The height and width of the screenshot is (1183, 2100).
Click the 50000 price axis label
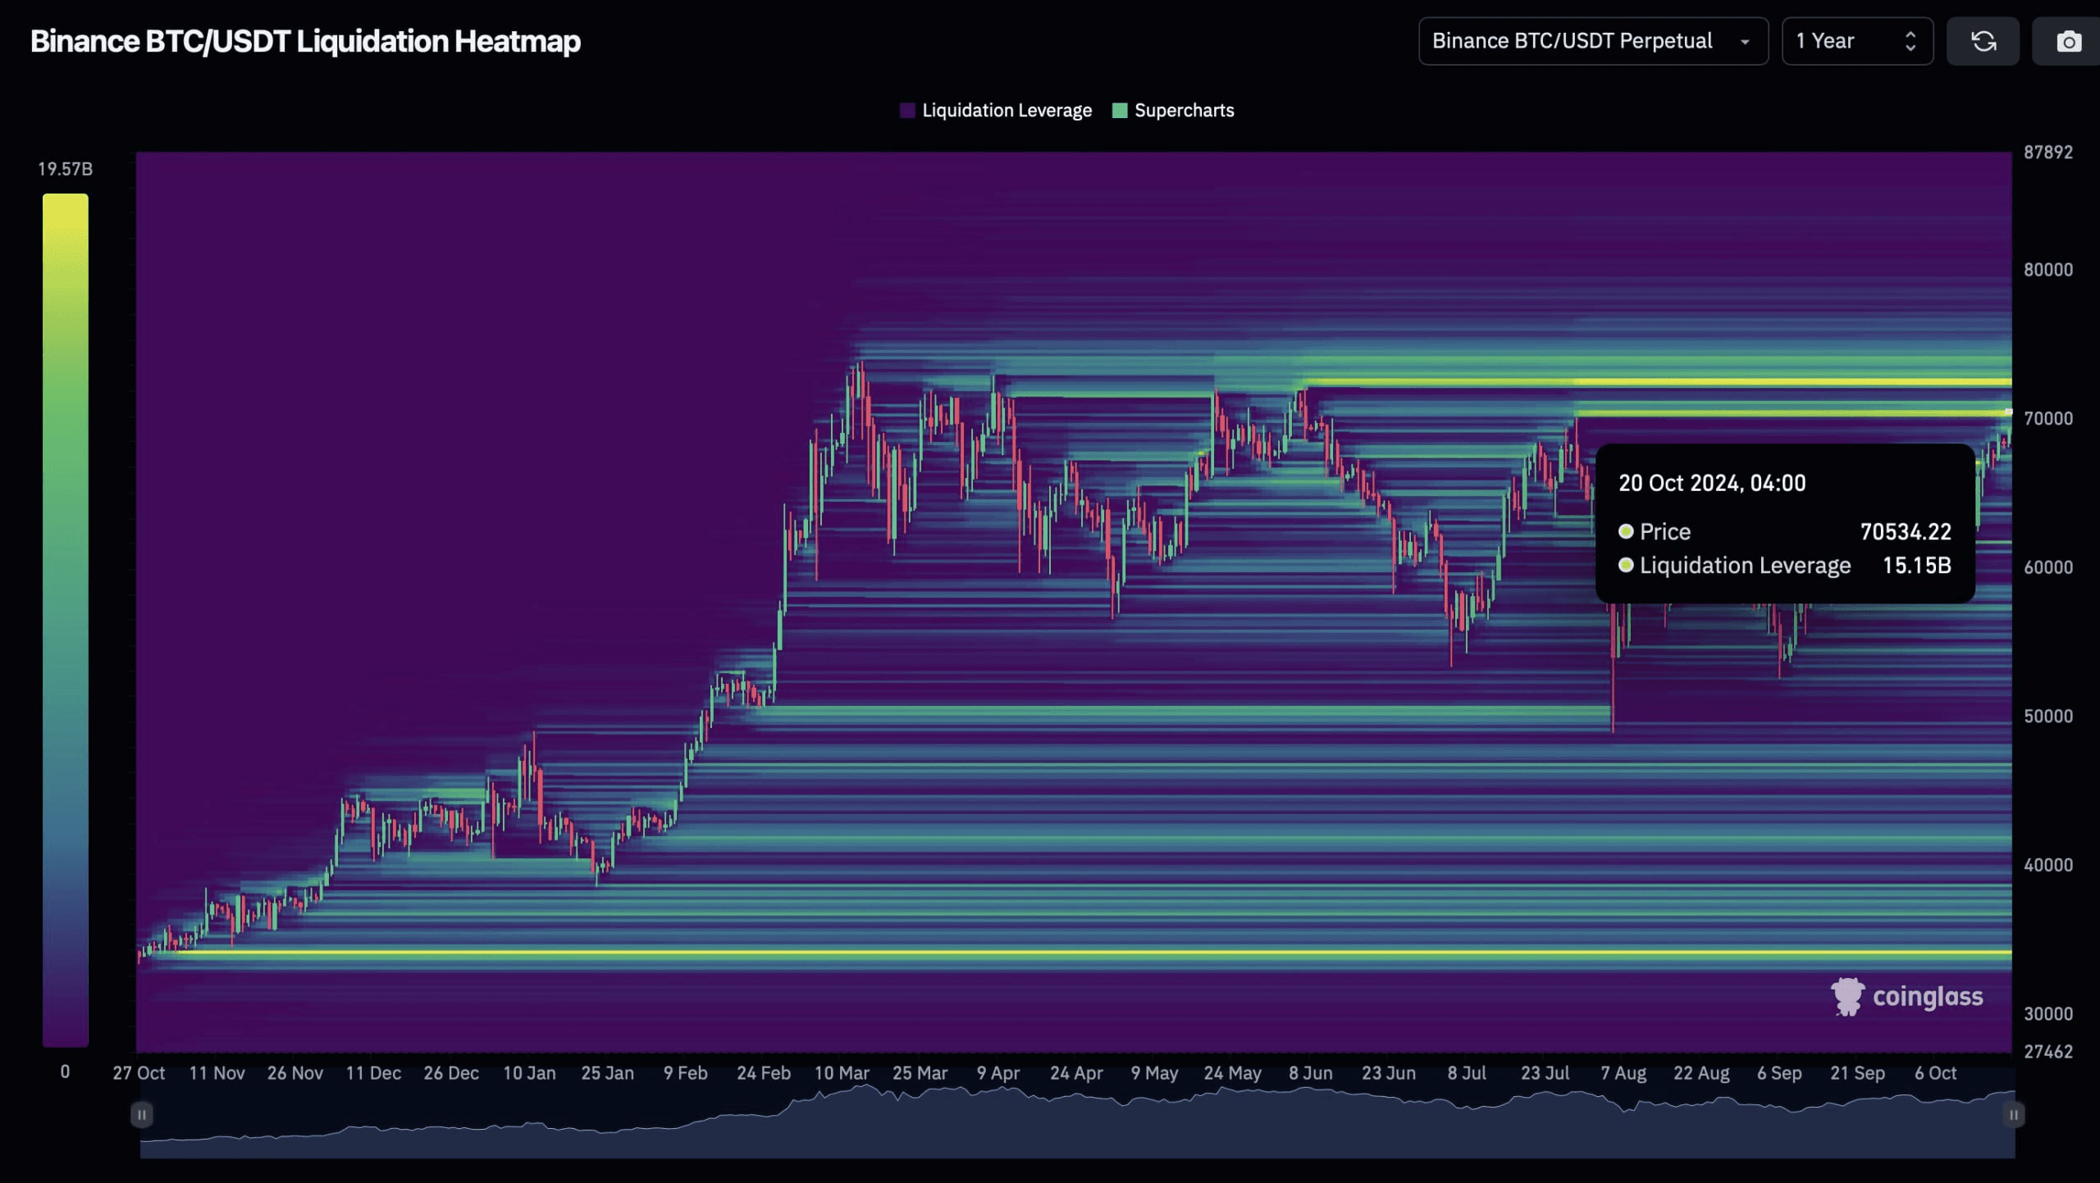(x=2048, y=717)
